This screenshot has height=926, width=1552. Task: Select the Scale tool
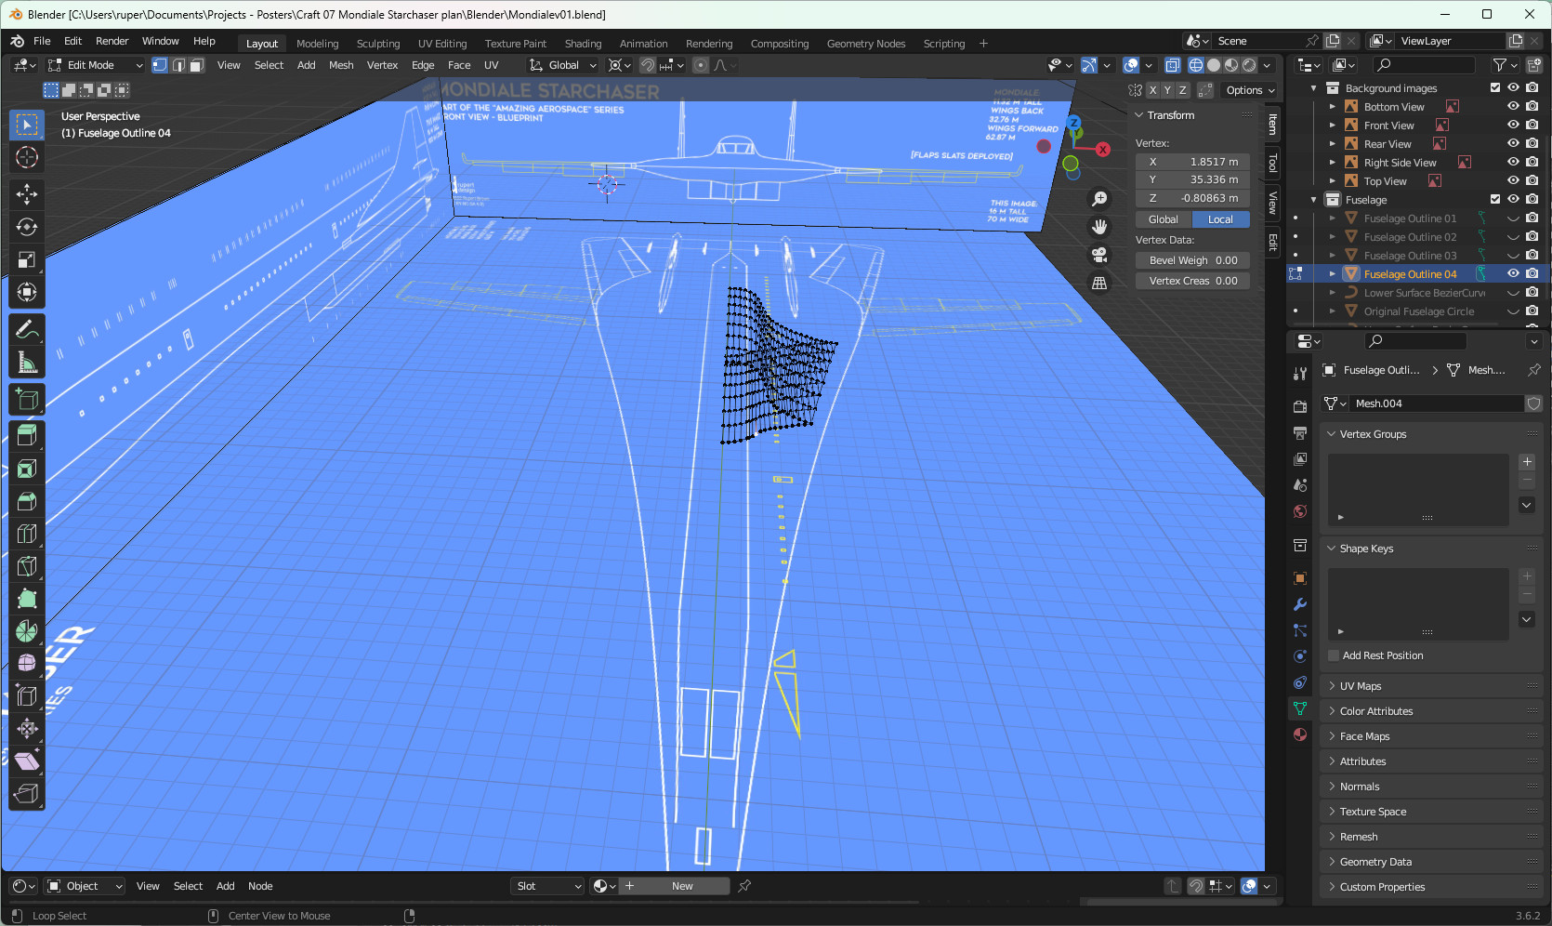click(27, 259)
